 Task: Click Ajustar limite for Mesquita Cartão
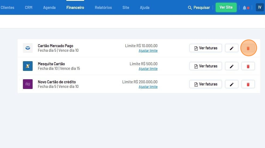click(148, 69)
